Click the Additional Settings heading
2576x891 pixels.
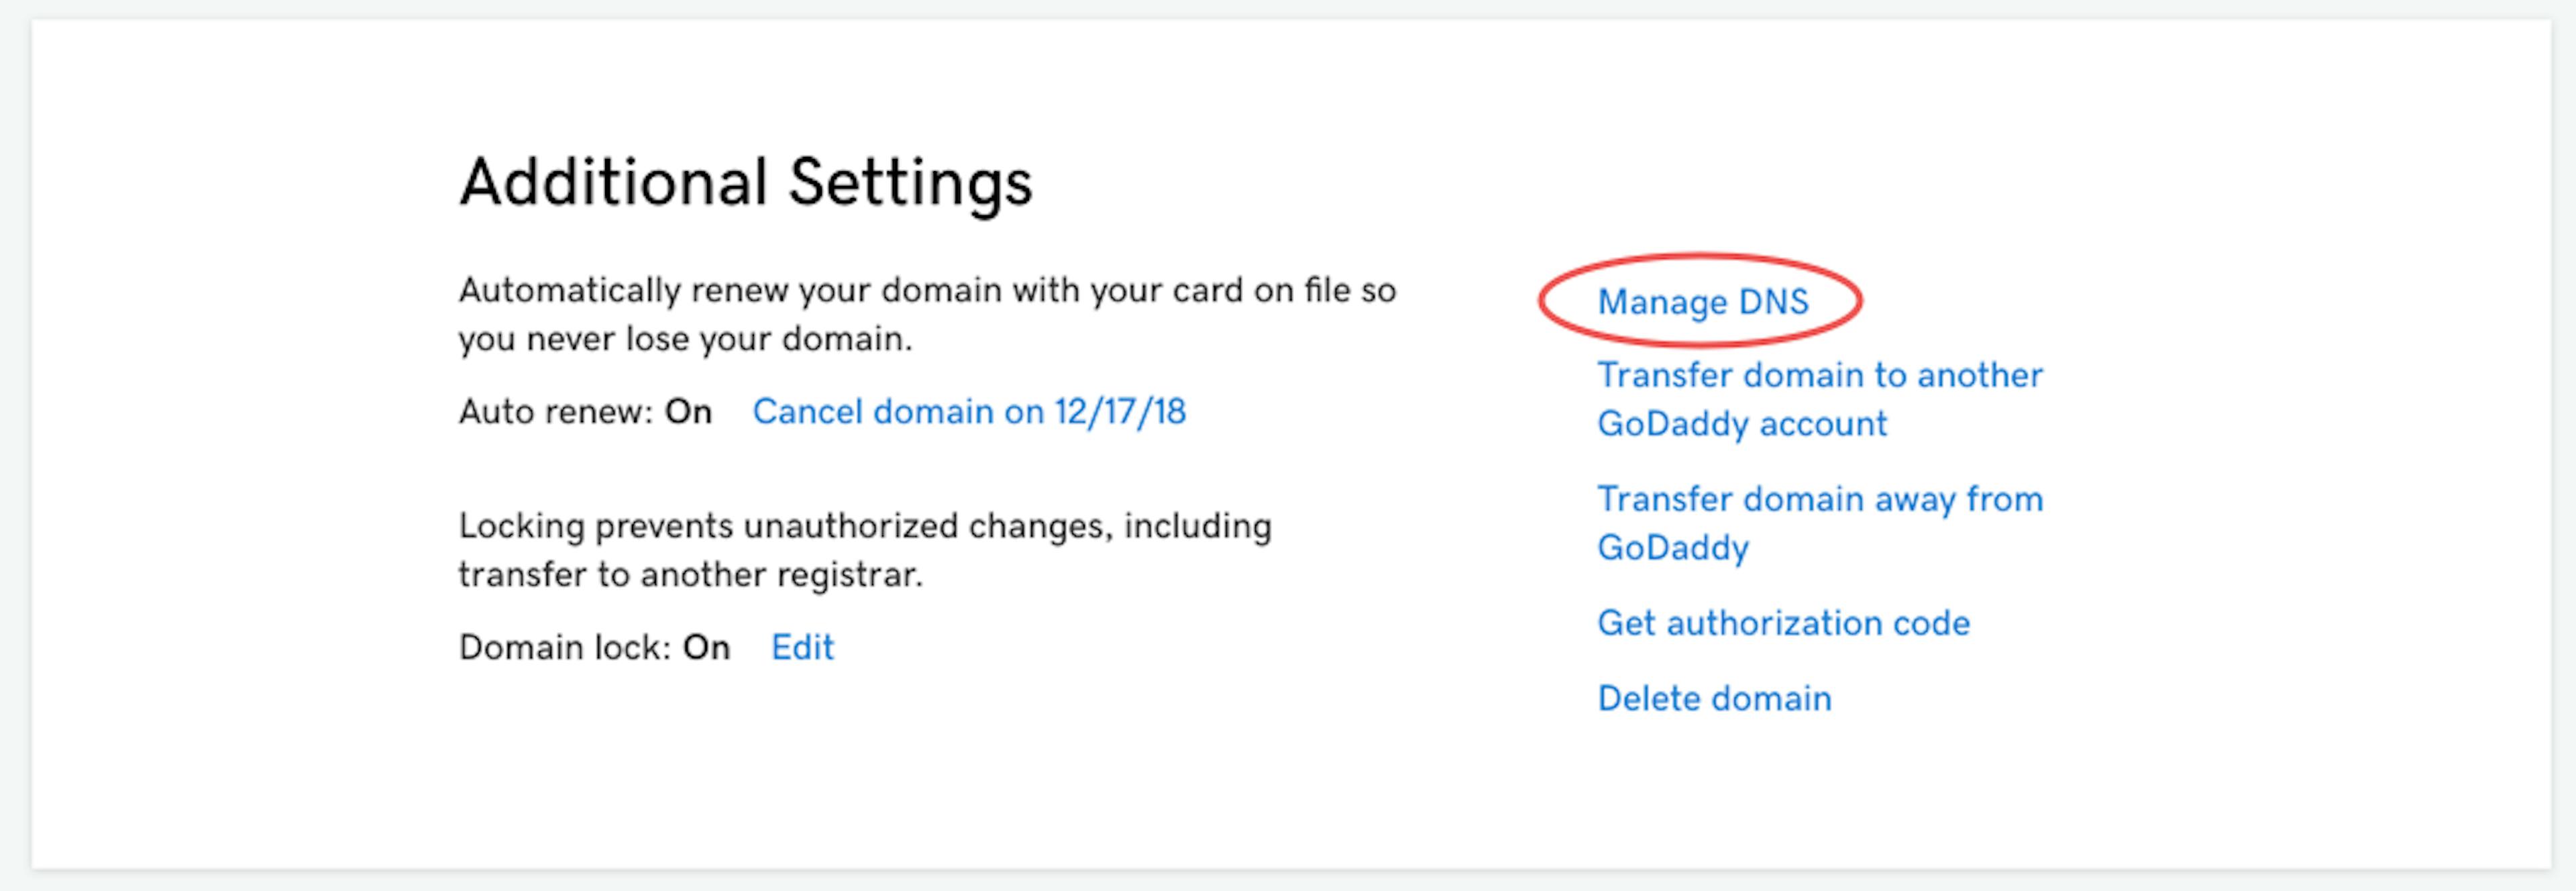pos(746,183)
